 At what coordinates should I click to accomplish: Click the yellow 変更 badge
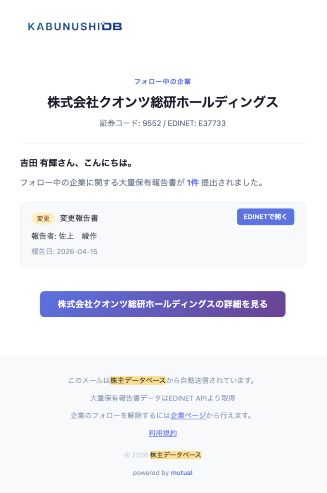click(x=43, y=218)
